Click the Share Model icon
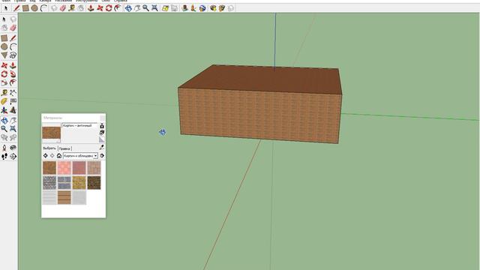 [x=222, y=8]
